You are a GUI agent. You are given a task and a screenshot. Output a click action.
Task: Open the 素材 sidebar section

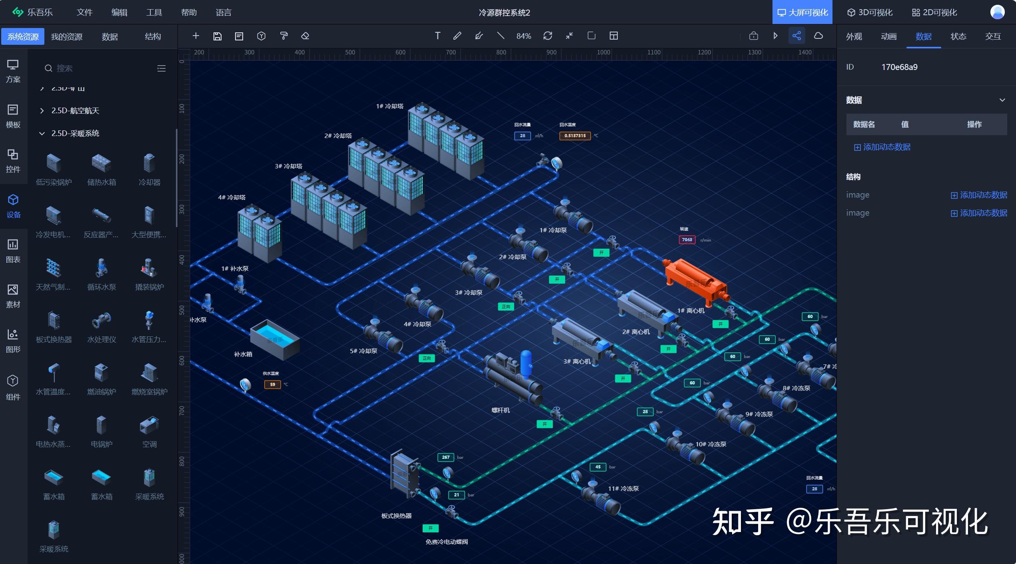click(x=13, y=296)
